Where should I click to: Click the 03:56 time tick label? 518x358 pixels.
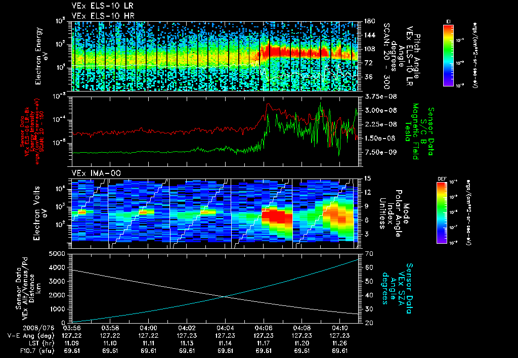pos(72,328)
